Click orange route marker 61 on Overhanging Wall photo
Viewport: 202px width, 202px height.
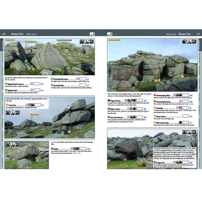(x=183, y=76)
